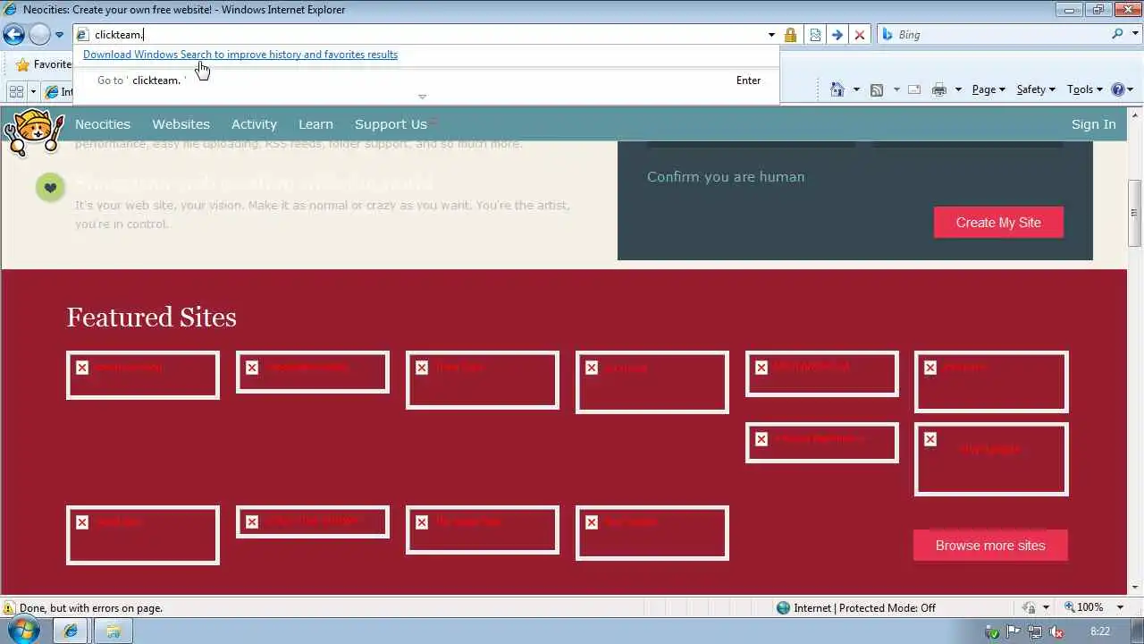Screen dimensions: 1144x644
Task: Select the Neocities browser tab
Action: tap(57, 91)
